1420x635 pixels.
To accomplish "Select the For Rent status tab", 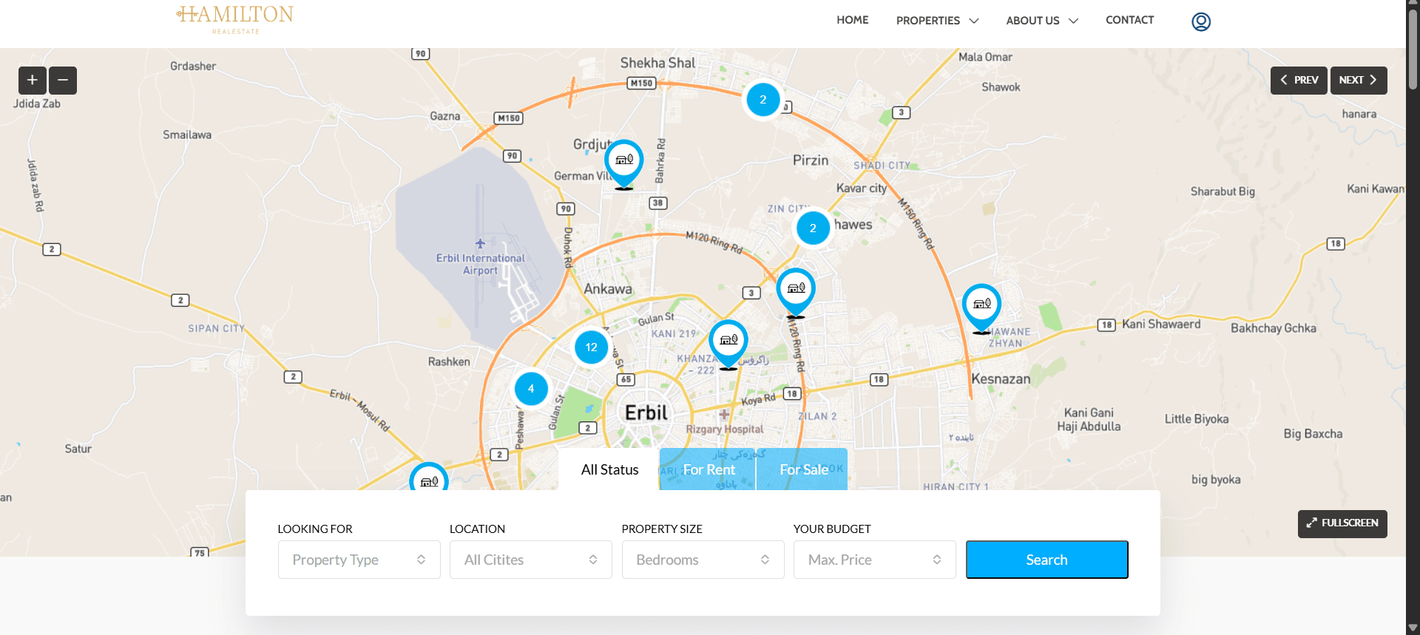I will 708,469.
